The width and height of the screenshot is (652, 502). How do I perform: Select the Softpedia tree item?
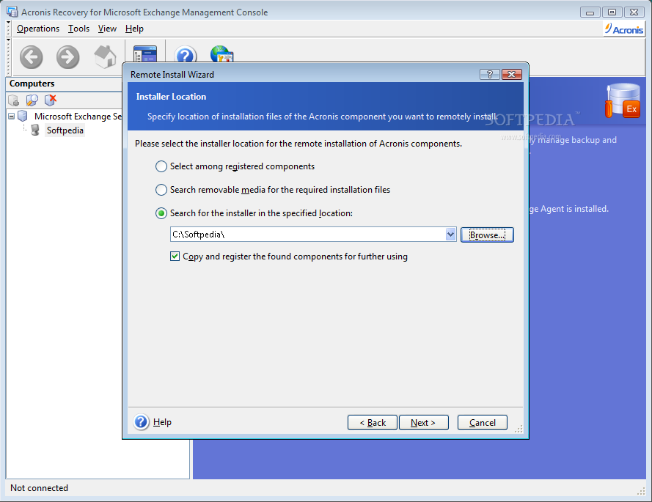[x=65, y=130]
